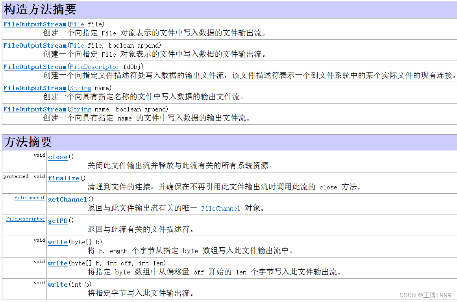Click FileChannel link in getChannel description
Screen dimensions: 457x302
(x=221, y=208)
